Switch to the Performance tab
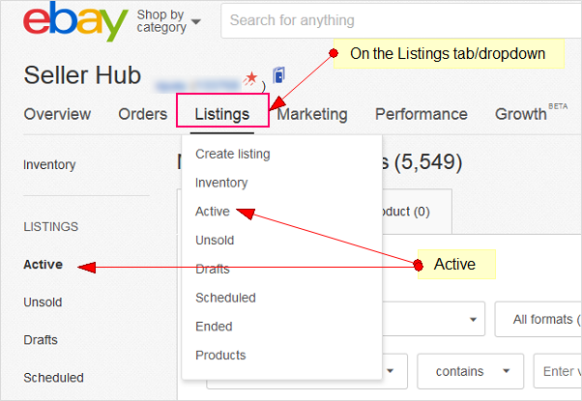 [x=422, y=114]
